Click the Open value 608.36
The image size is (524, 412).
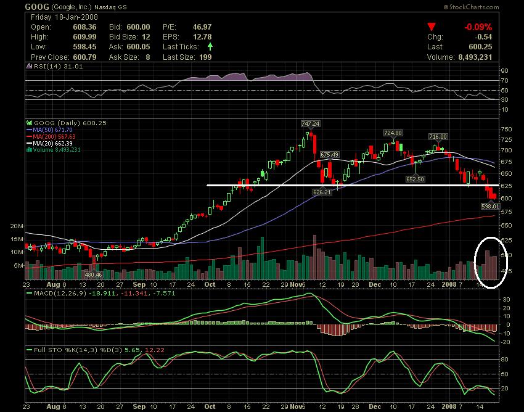(84, 27)
